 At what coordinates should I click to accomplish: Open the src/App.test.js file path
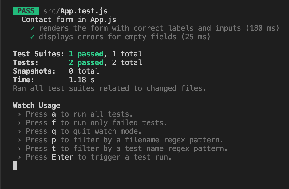75,11
